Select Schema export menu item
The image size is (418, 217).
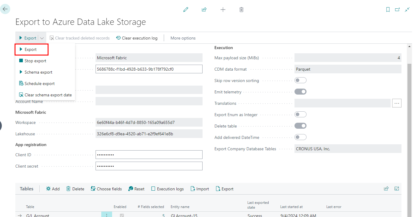click(x=45, y=72)
